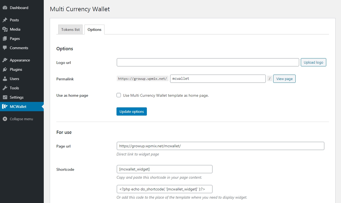This screenshot has width=341, height=203.
Task: Open the Settings menu item
Action: 17,97
